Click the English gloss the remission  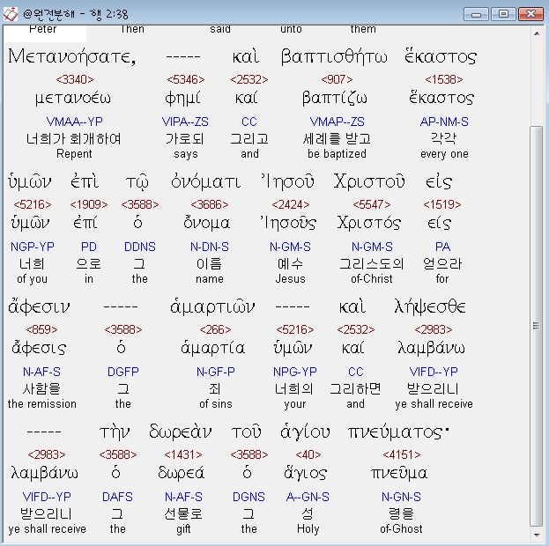tap(42, 404)
